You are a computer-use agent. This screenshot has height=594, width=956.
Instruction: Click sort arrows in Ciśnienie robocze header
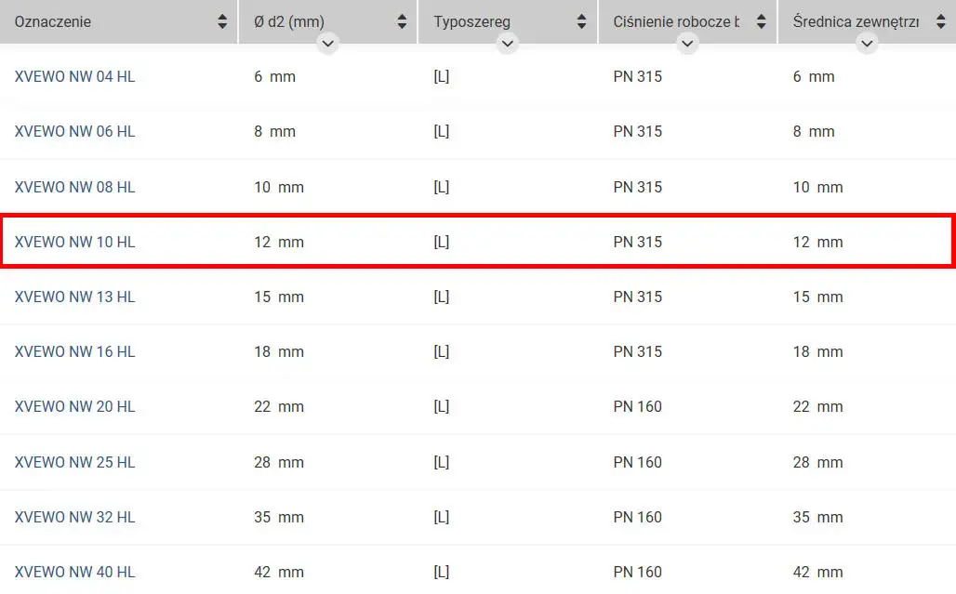pos(761,21)
